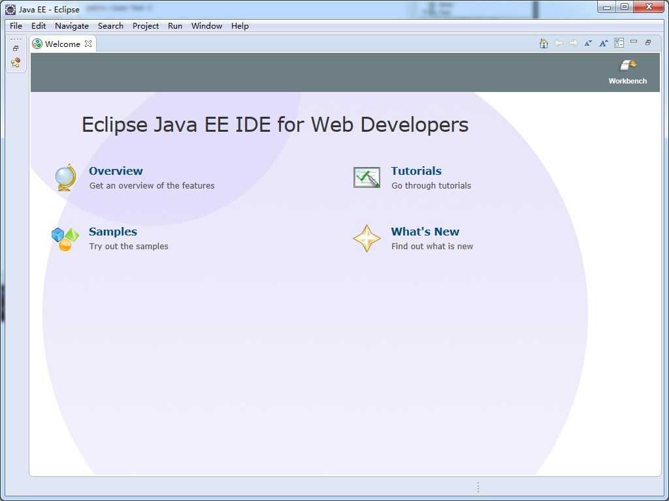Viewport: 669px width, 501px height.
Task: Open the What's New link
Action: [x=425, y=232]
